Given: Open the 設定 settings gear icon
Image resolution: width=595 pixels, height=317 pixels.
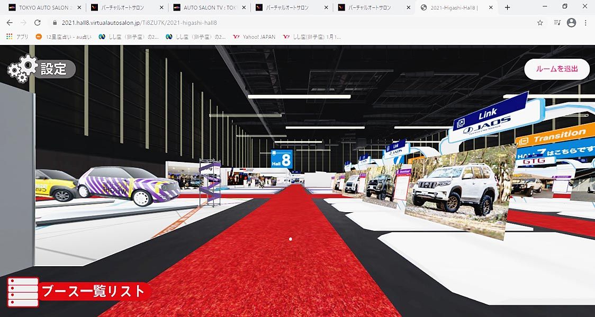Looking at the screenshot, I should pyautogui.click(x=23, y=69).
